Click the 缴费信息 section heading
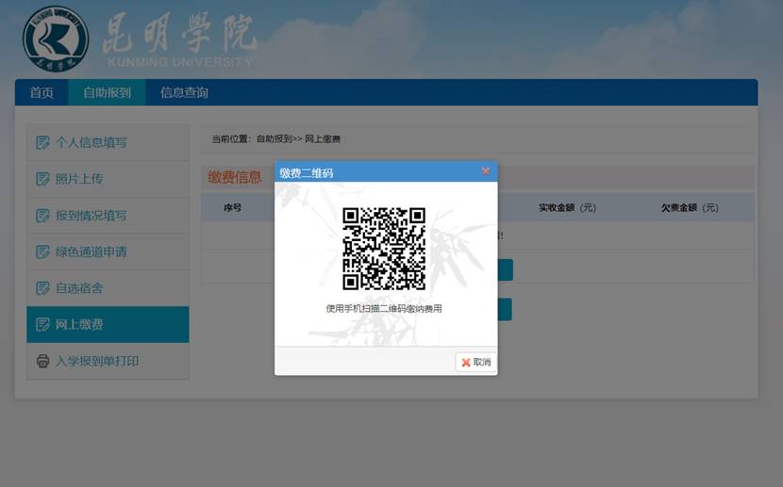This screenshot has width=783, height=487. click(235, 177)
